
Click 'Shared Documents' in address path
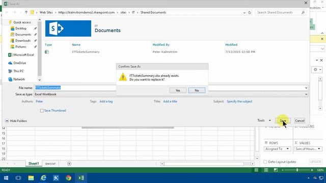[153, 12]
